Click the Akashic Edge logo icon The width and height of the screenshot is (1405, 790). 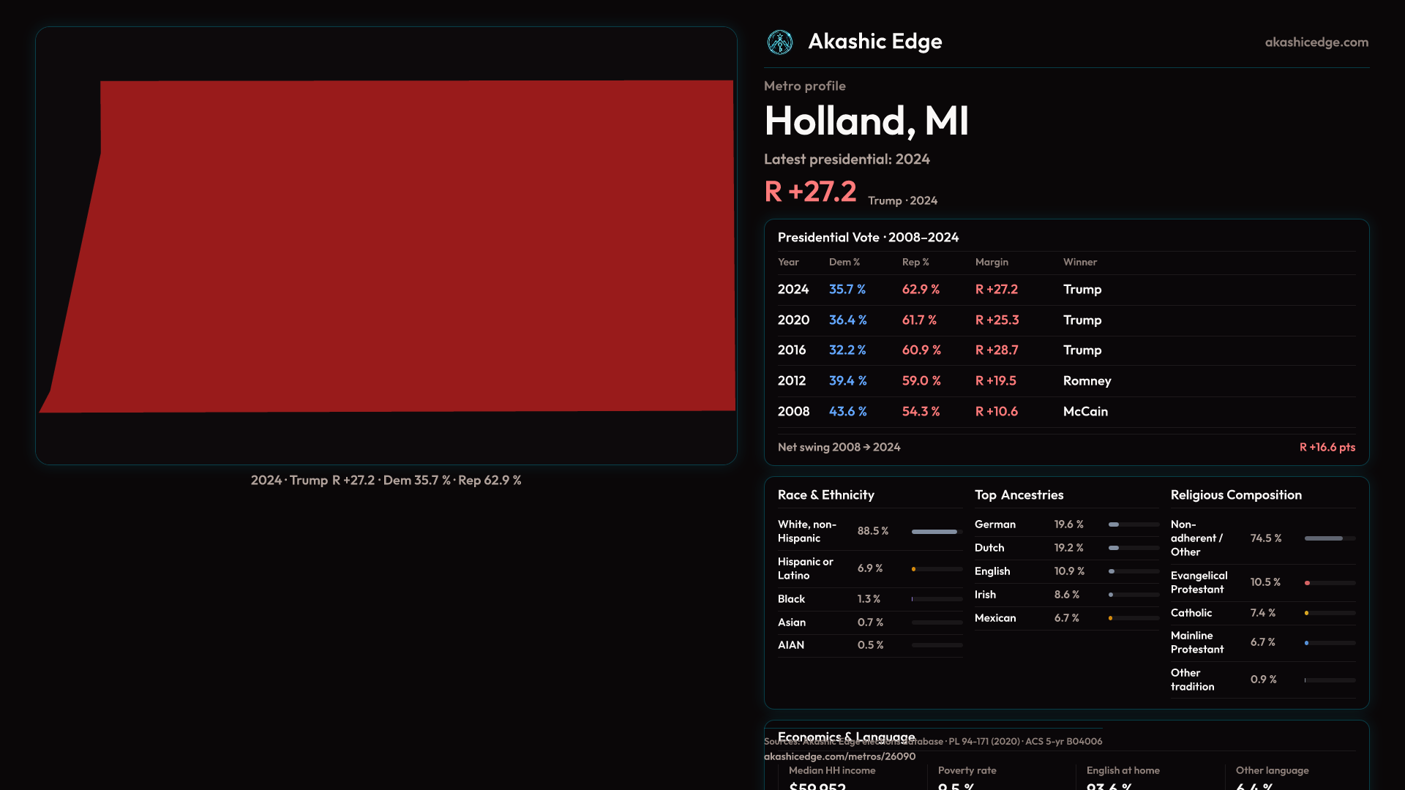coord(779,42)
